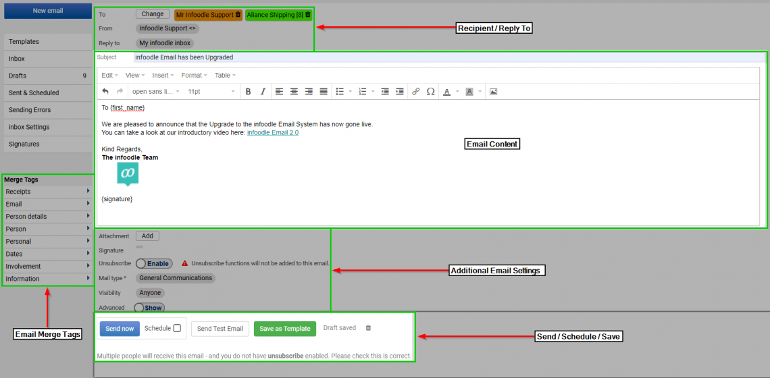Screen dimensions: 770x378
Task: Open the font family dropdown
Action: pos(155,91)
